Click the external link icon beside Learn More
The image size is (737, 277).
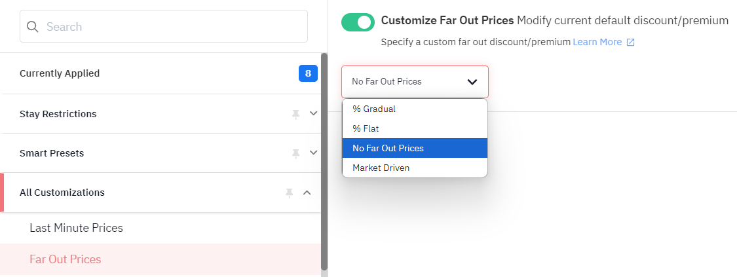[x=631, y=43]
